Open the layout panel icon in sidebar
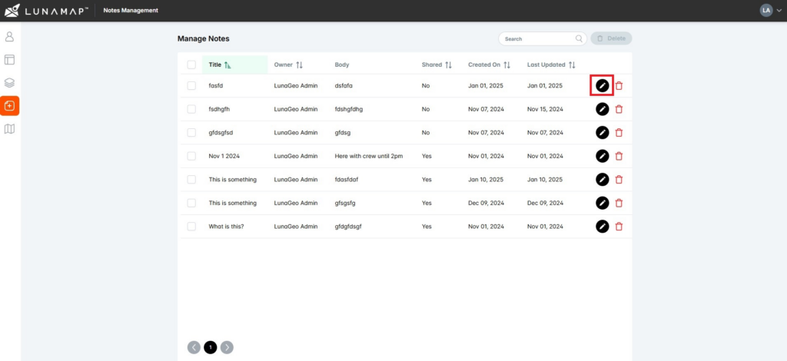 [x=9, y=59]
